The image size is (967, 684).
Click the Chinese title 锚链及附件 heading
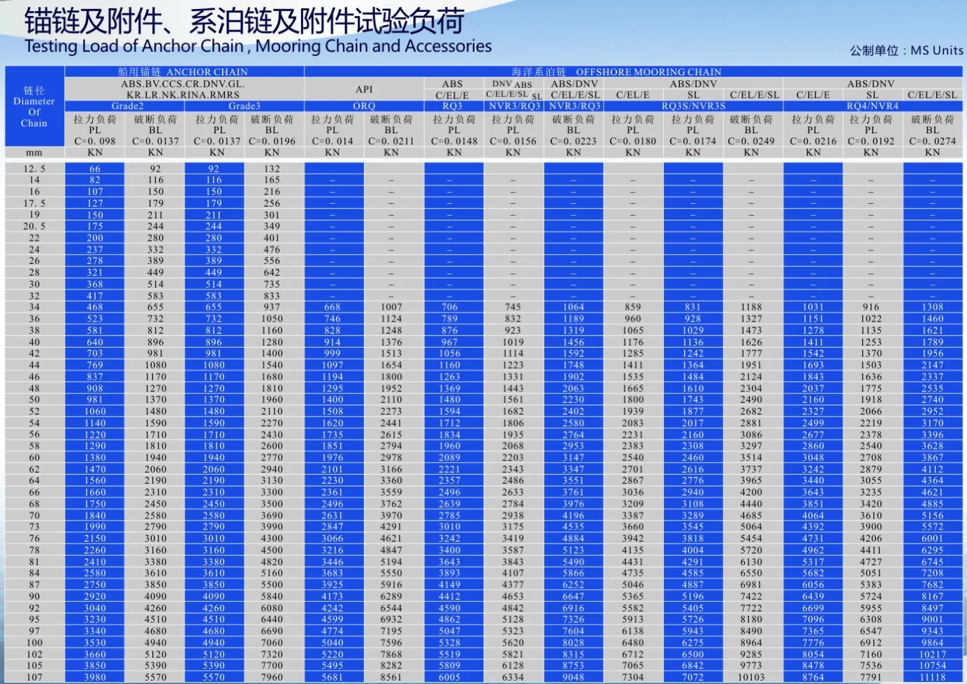tap(244, 21)
